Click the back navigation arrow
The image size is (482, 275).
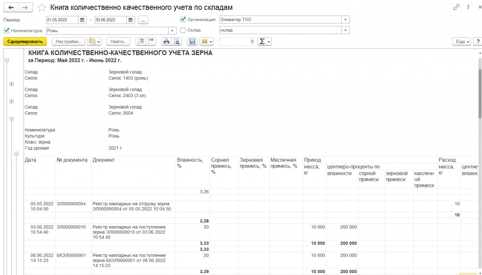[11, 8]
